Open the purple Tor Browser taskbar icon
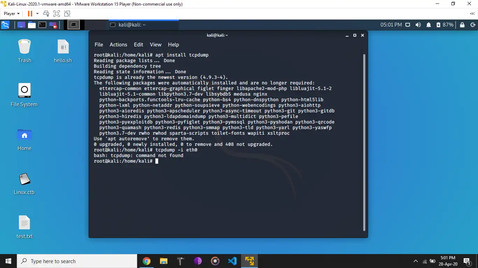This screenshot has width=478, height=268. pyautogui.click(x=198, y=261)
